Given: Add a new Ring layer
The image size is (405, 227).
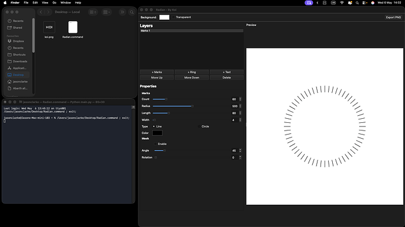Looking at the screenshot, I should tap(192, 72).
